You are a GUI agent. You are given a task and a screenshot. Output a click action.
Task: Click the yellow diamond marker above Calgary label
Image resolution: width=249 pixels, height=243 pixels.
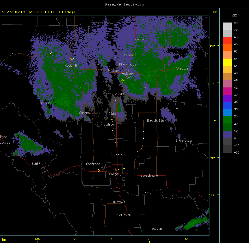click(x=117, y=170)
